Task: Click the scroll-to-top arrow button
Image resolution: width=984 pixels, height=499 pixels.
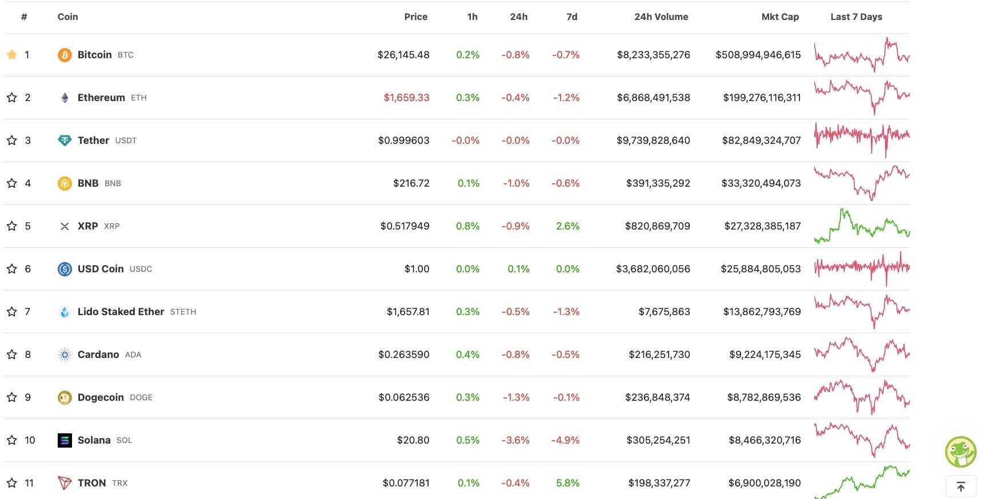Action: pyautogui.click(x=961, y=486)
